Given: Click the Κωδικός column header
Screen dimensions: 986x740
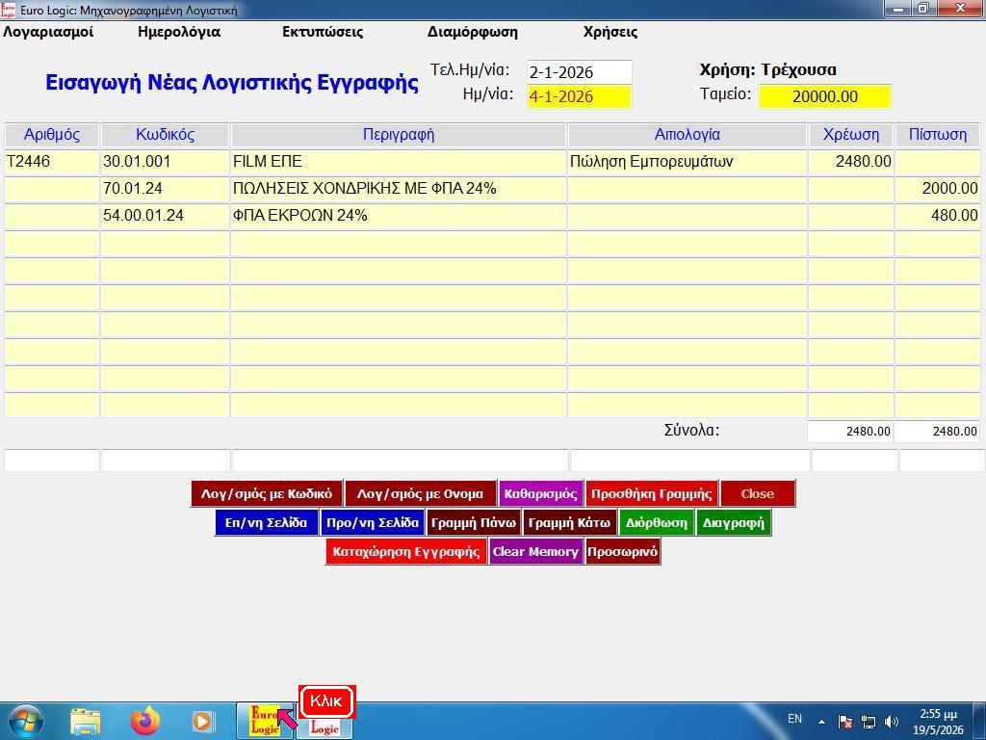Looking at the screenshot, I should pyautogui.click(x=165, y=135).
